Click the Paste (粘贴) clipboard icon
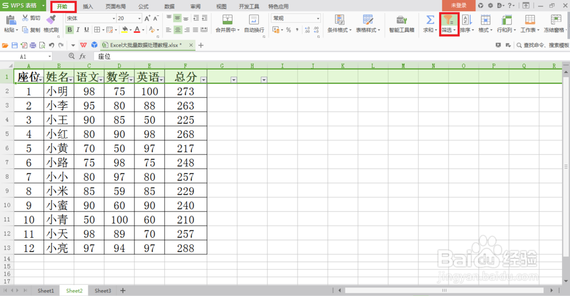Viewport: 570px width, 296px height. click(10, 20)
